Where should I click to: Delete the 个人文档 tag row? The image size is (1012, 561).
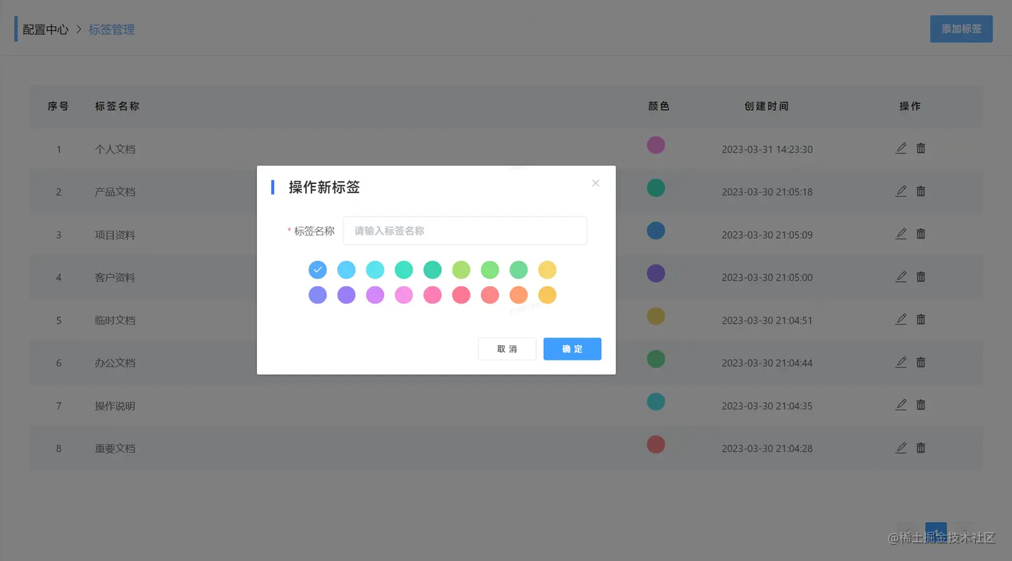[x=921, y=148]
